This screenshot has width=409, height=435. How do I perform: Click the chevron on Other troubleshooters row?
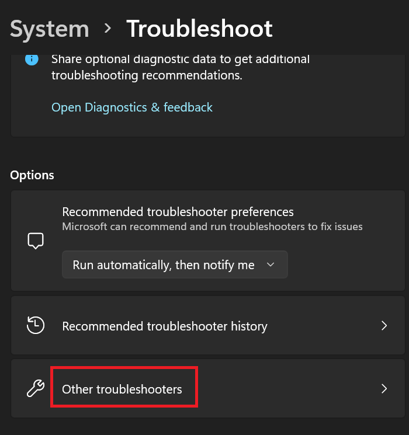(384, 389)
